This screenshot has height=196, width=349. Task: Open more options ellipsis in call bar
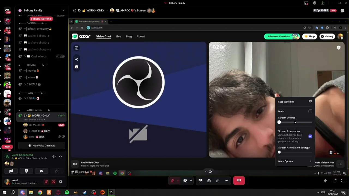click(x=226, y=180)
